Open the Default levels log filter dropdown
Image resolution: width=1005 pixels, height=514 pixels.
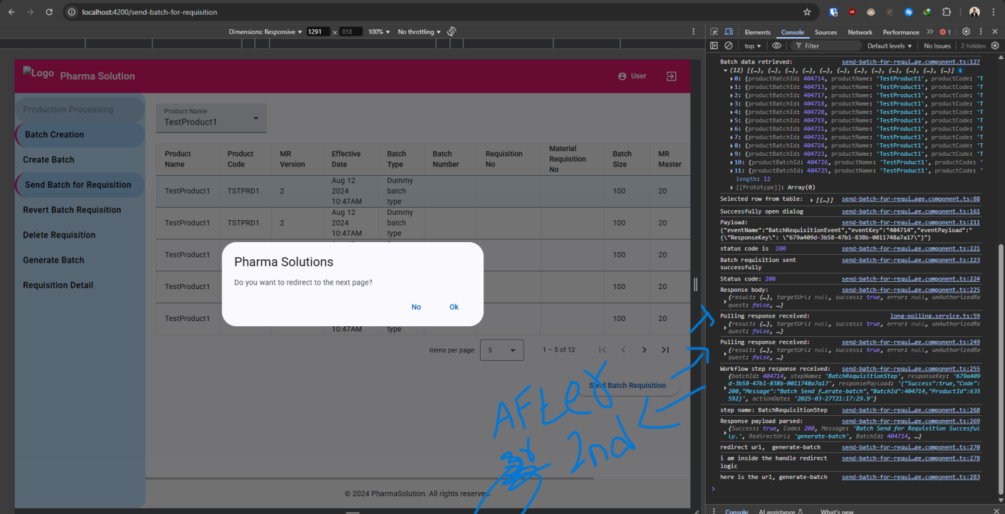(x=890, y=46)
